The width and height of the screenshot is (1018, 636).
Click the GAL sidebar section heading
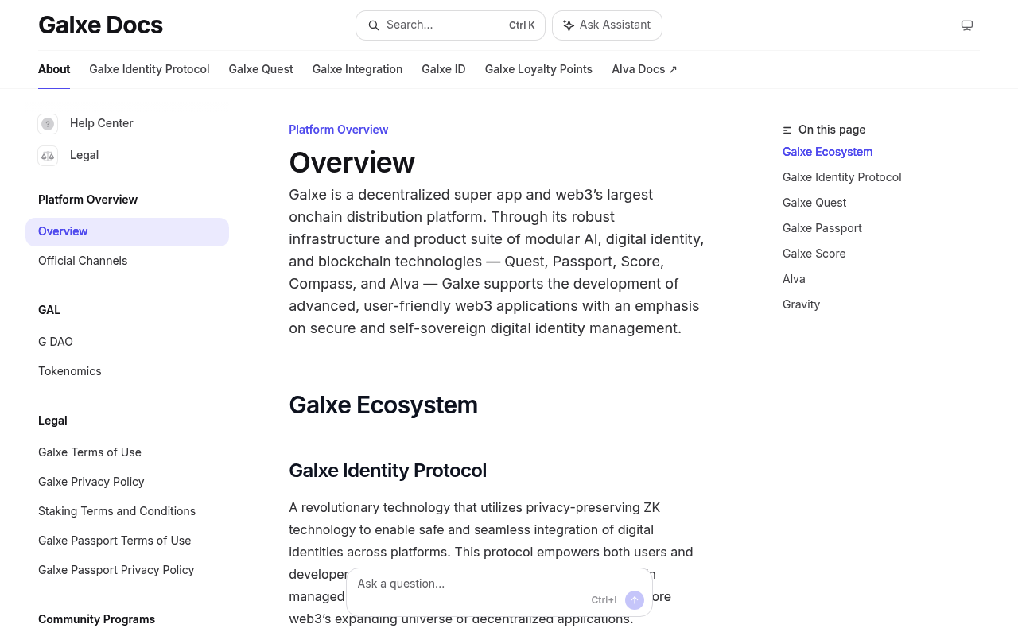click(x=49, y=310)
